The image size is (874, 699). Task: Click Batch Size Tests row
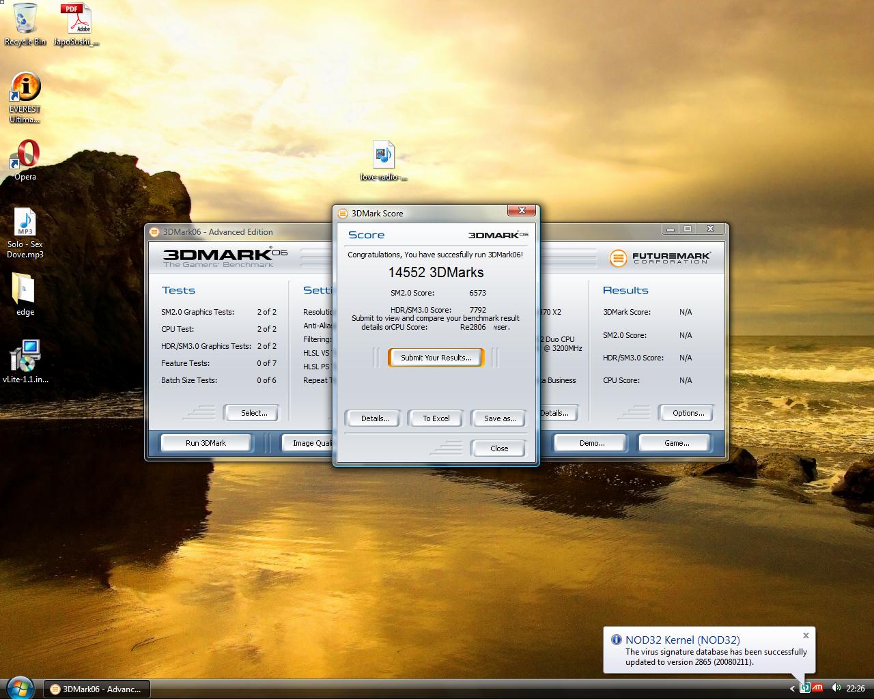pos(218,380)
